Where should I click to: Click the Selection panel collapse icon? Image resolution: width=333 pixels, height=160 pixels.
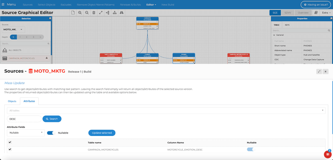(50, 19)
